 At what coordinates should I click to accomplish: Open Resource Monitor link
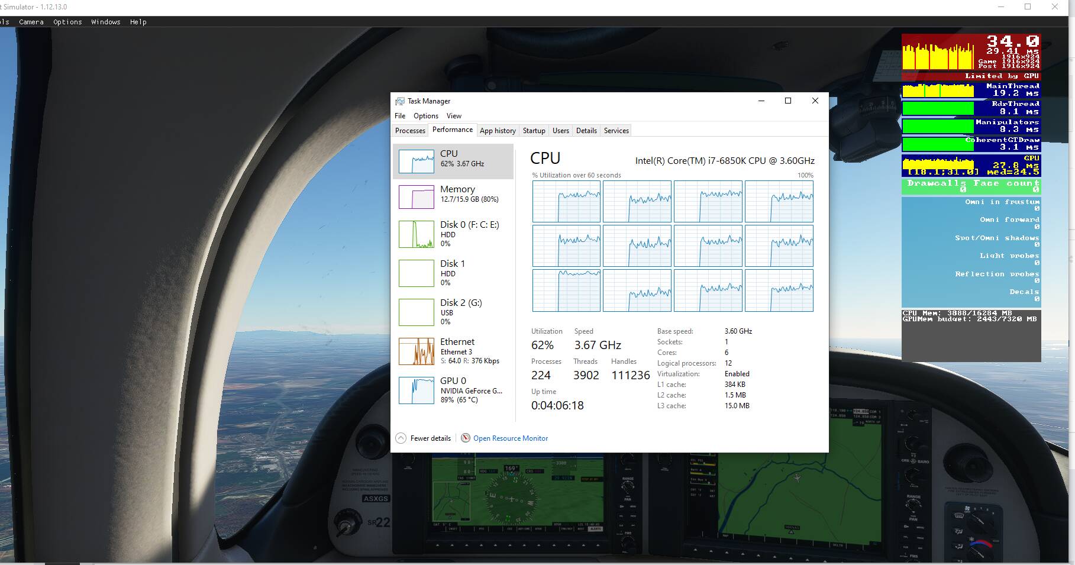click(511, 438)
